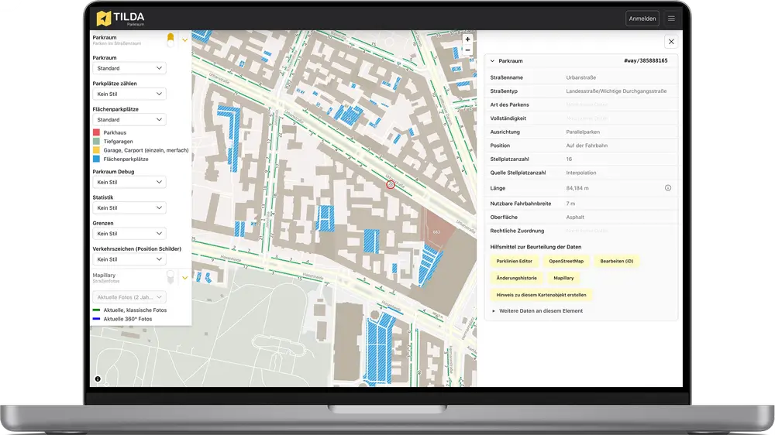This screenshot has width=775, height=435.
Task: Open the Statistik style dropdown
Action: 129,207
